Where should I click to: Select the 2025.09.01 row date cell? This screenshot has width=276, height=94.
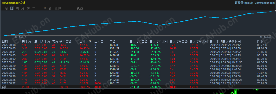point(9,62)
